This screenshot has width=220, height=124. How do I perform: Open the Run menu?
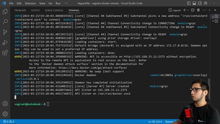[x=58, y=3]
